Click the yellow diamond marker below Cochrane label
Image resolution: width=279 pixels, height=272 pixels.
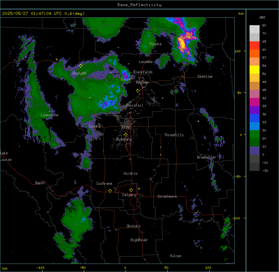110,191
